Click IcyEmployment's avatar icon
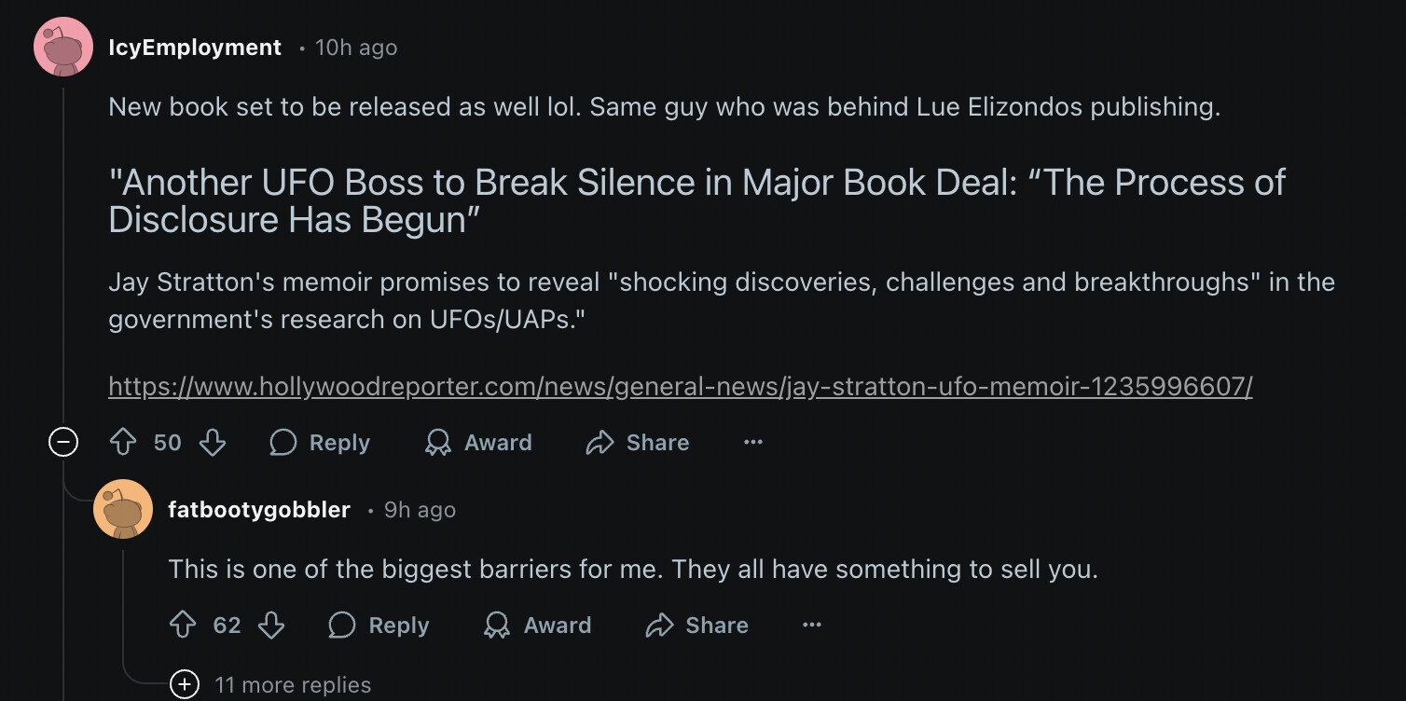 [x=63, y=47]
